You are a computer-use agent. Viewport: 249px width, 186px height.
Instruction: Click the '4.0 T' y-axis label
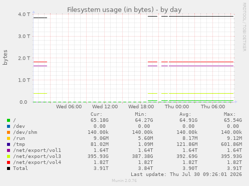click(x=24, y=15)
